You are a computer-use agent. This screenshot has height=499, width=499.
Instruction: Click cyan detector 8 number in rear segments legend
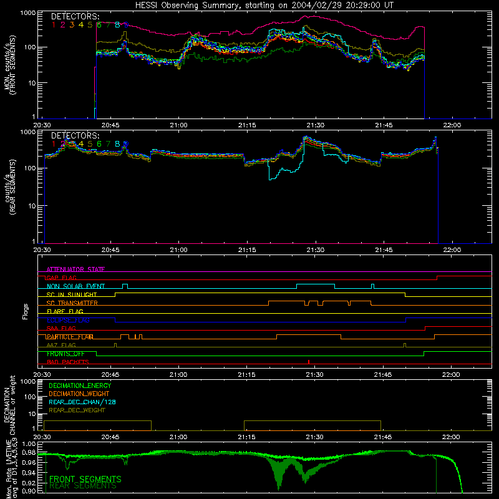tap(117, 144)
